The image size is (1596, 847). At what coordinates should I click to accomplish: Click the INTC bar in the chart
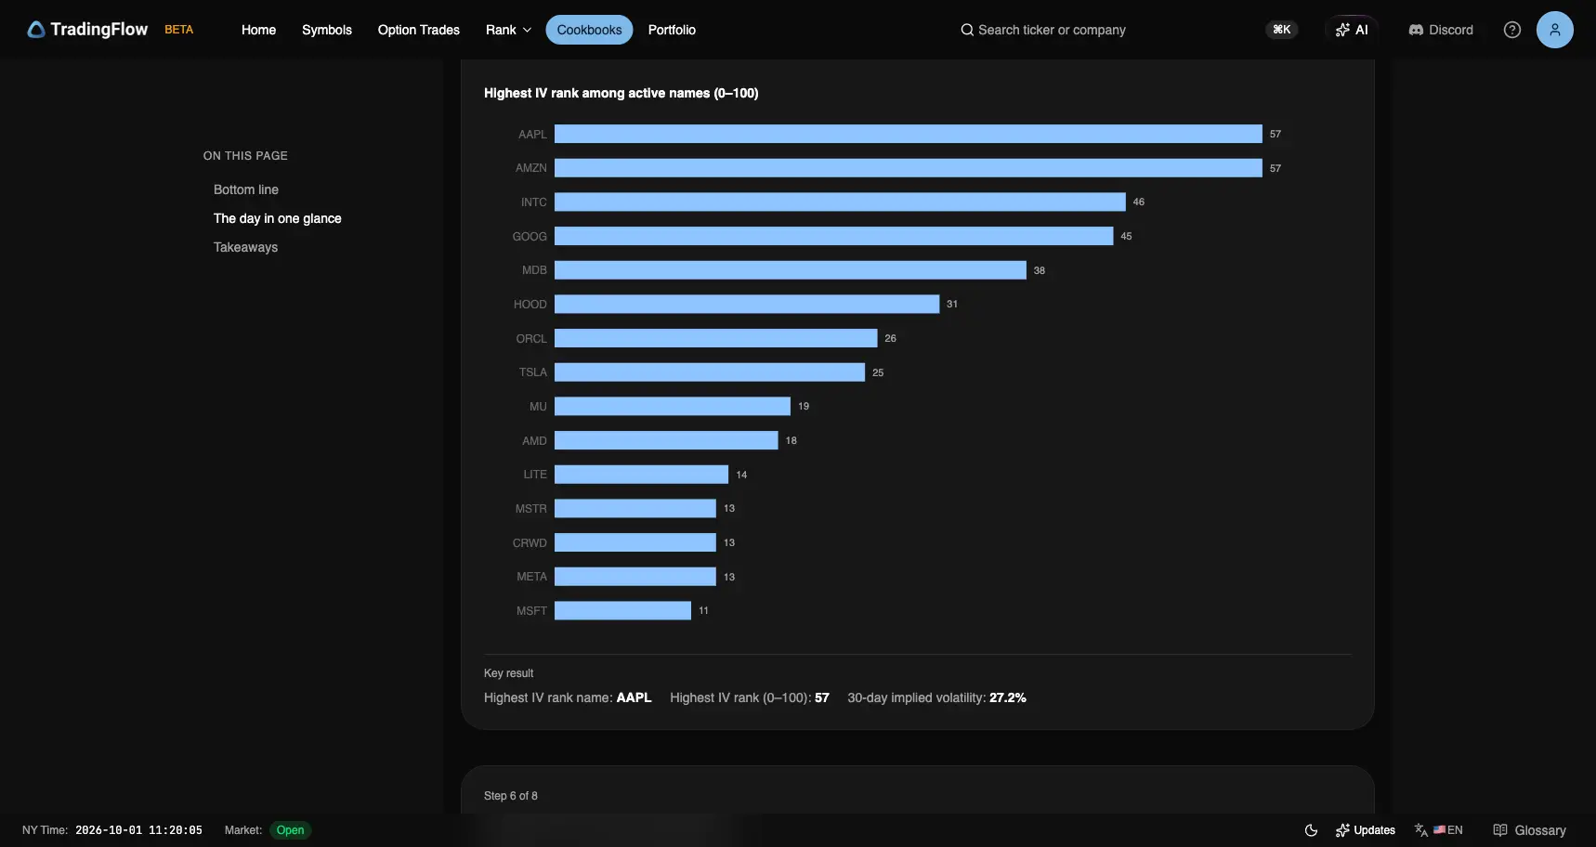(840, 202)
